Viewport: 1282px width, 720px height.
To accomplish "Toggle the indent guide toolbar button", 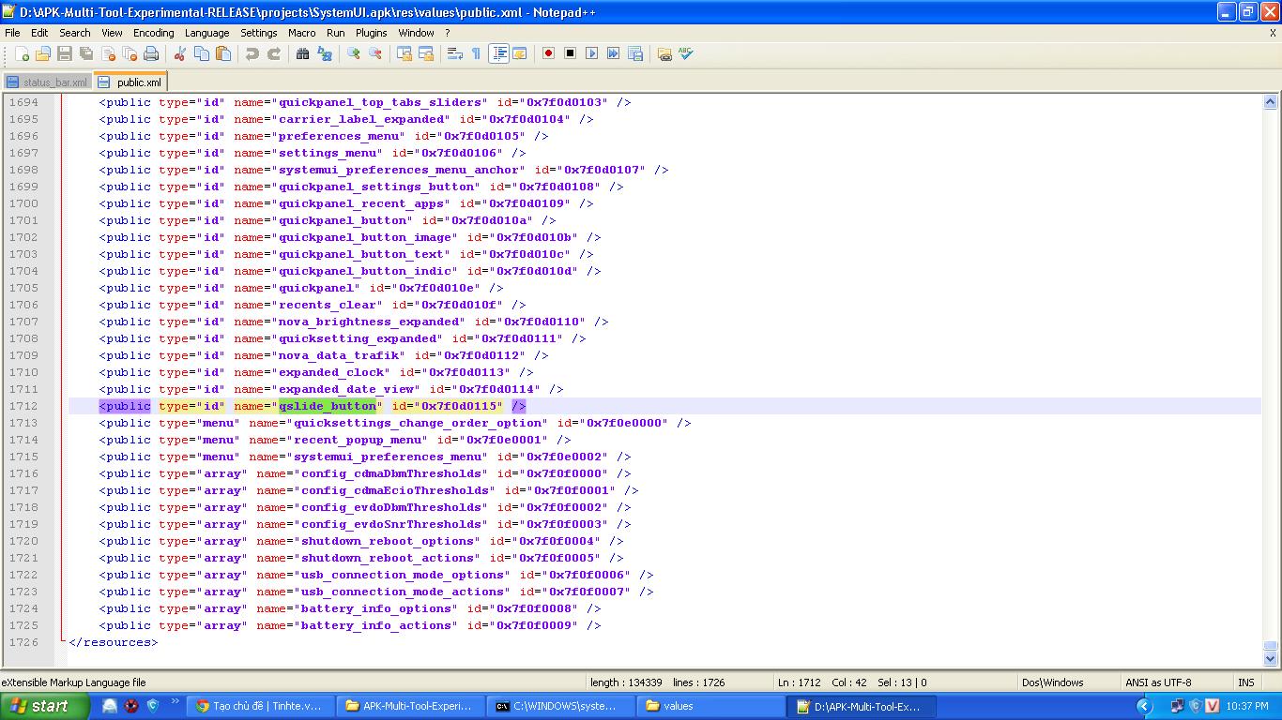I will pos(498,54).
